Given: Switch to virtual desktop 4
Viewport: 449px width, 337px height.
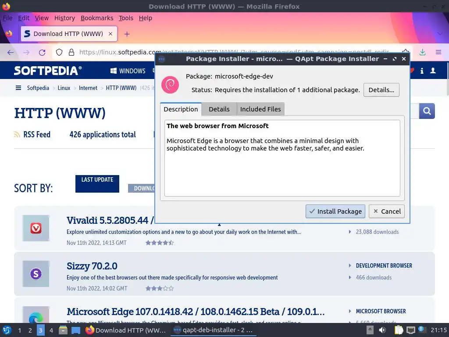Looking at the screenshot, I should [51, 330].
